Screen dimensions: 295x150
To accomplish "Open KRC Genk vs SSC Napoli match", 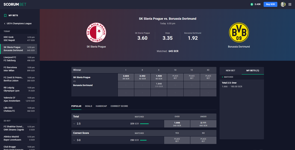I will pyautogui.click(x=19, y=39).
